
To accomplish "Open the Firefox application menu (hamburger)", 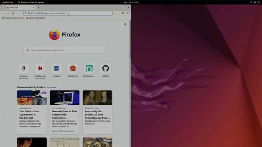I will pyautogui.click(x=128, y=13).
